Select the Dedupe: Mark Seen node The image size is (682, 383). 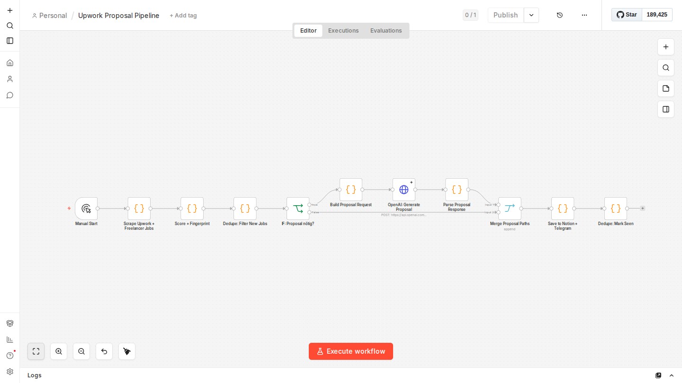(616, 209)
